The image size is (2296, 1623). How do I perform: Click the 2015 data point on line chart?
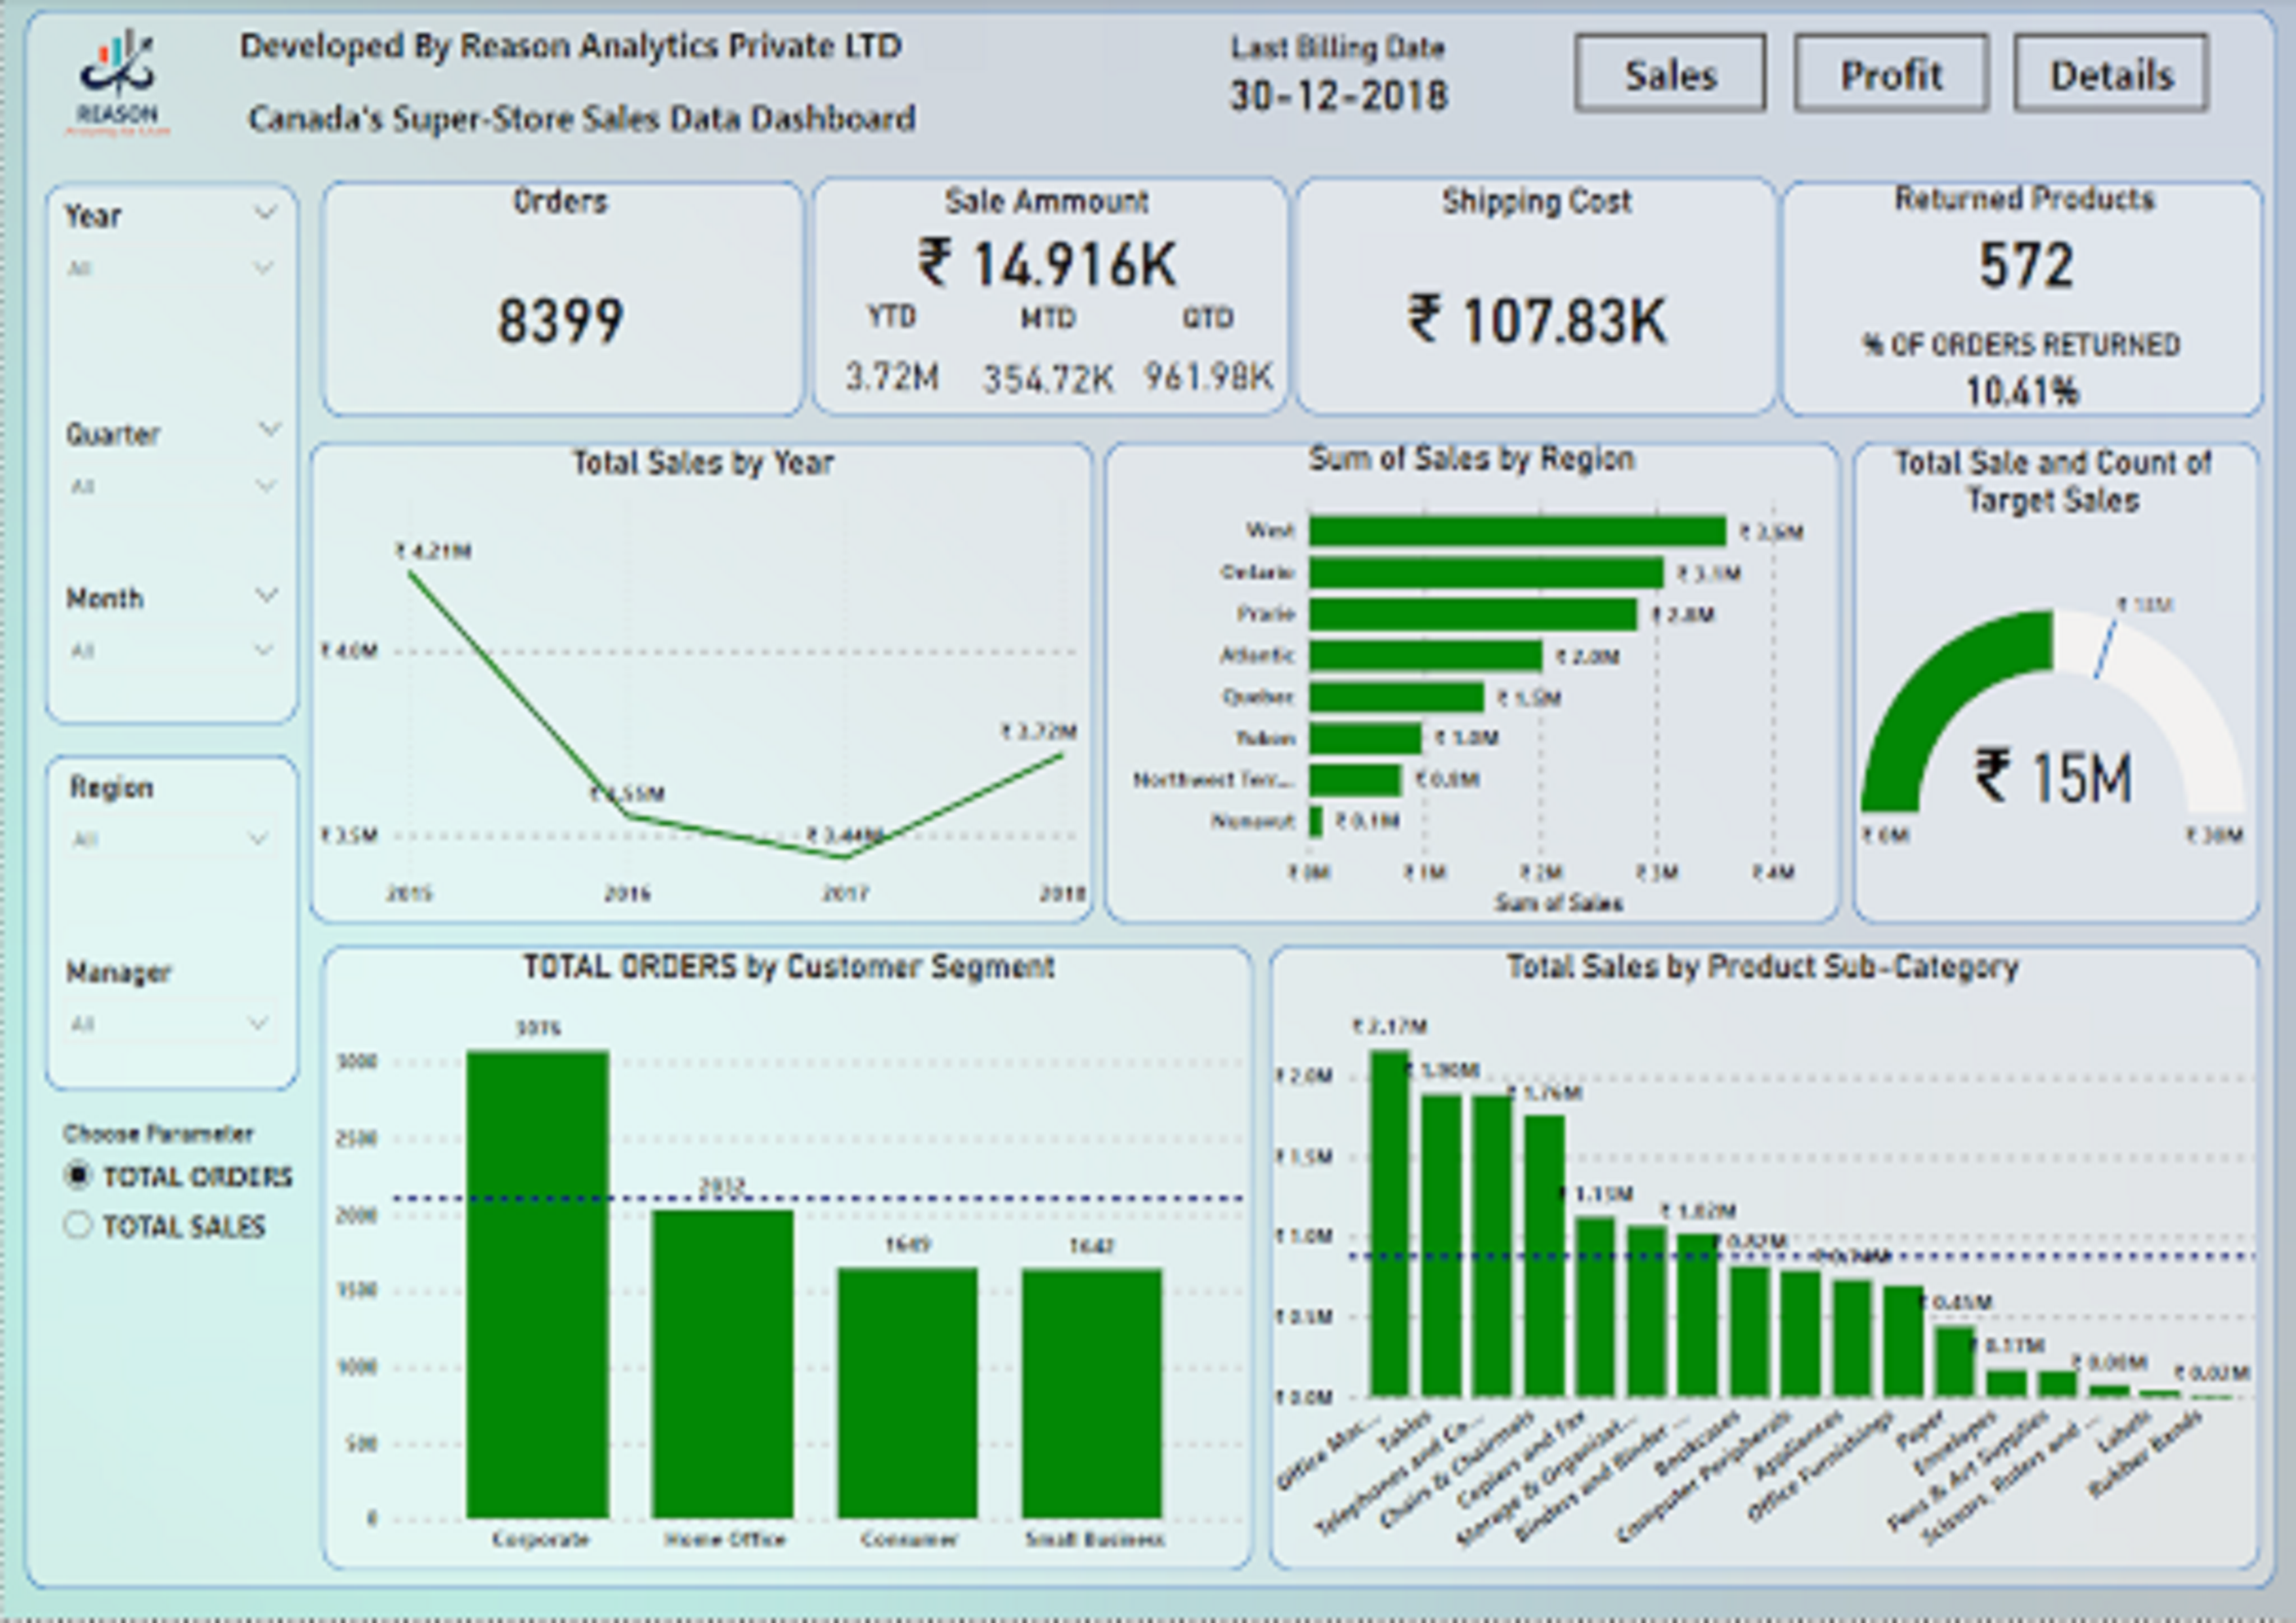click(x=411, y=573)
